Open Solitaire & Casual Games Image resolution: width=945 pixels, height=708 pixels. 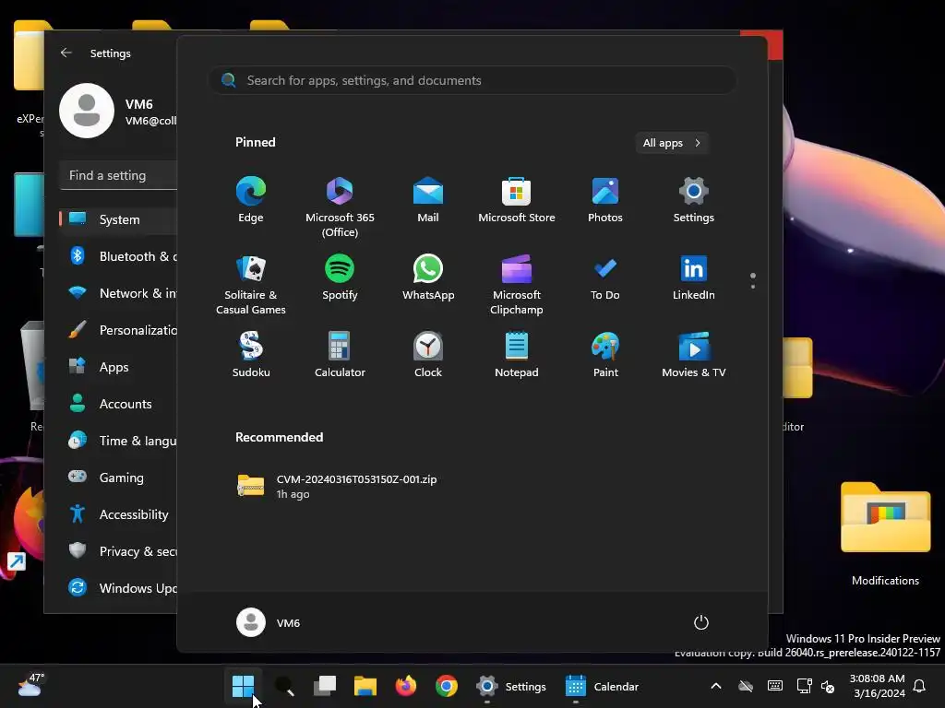251,285
